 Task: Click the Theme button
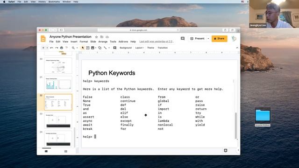(x=150, y=48)
